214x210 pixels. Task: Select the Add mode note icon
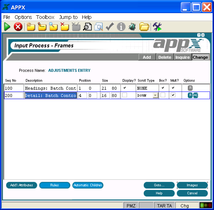(31, 27)
